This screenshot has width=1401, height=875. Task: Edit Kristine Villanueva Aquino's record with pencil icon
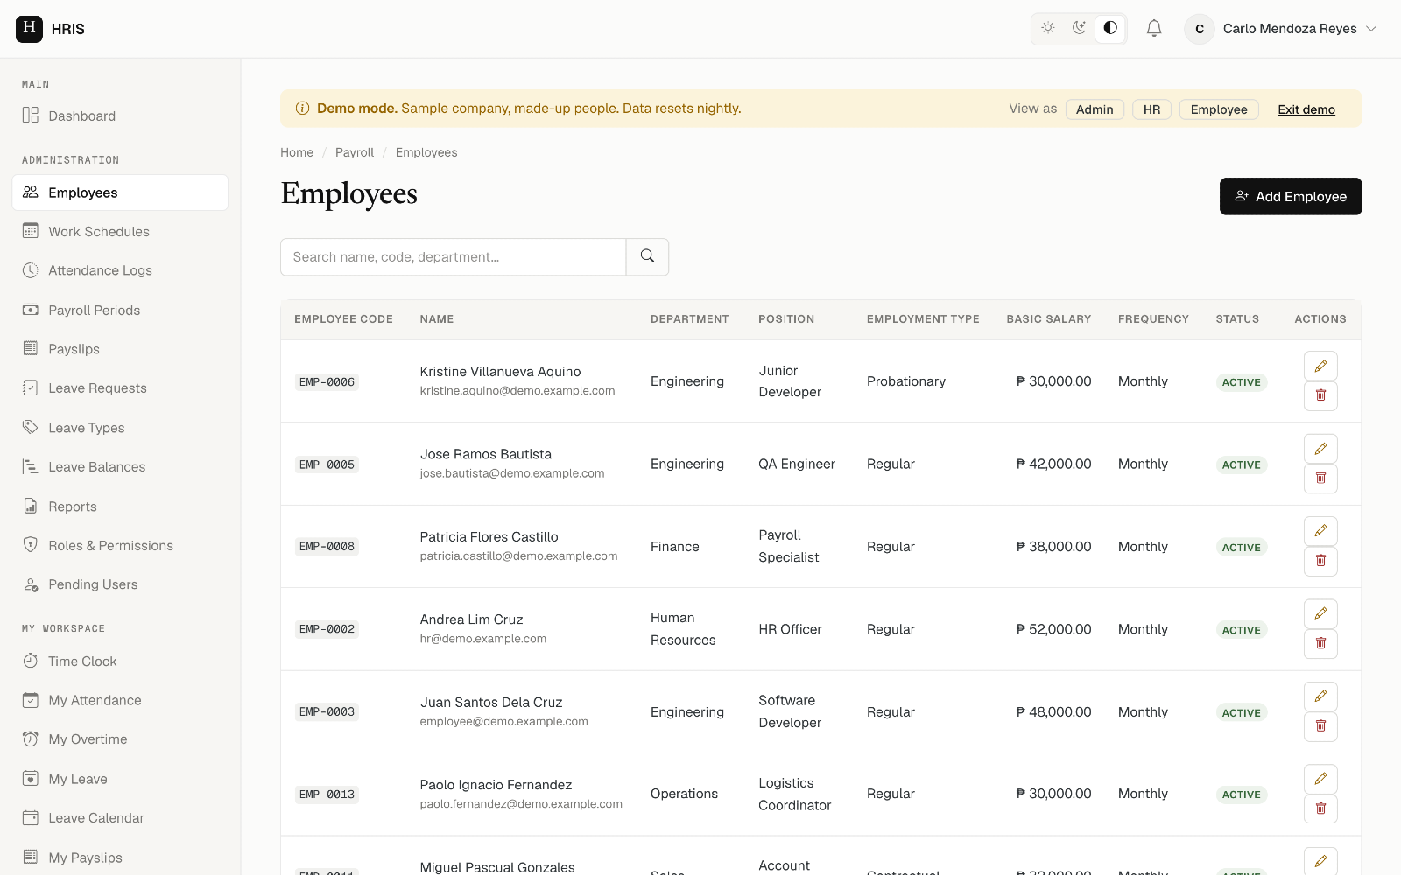1320,366
